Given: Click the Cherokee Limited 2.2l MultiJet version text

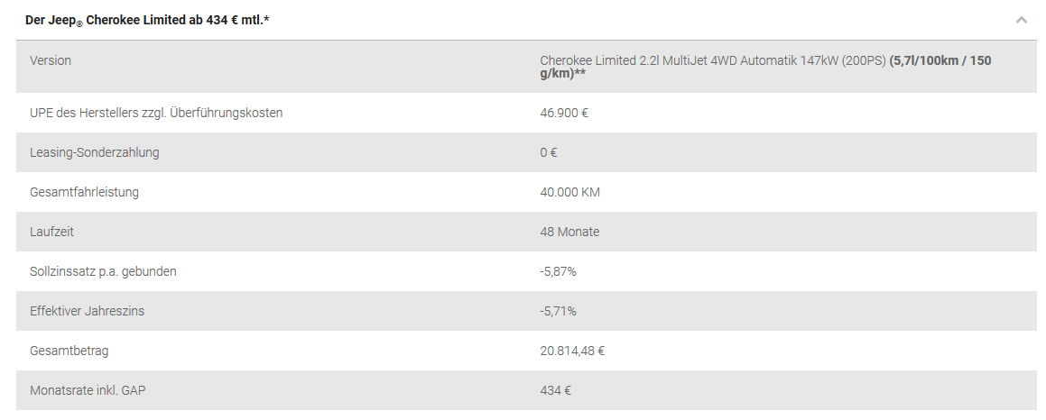Looking at the screenshot, I should coord(712,60).
